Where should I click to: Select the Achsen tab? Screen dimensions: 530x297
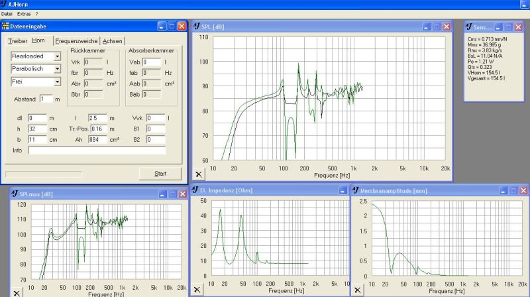tap(112, 41)
